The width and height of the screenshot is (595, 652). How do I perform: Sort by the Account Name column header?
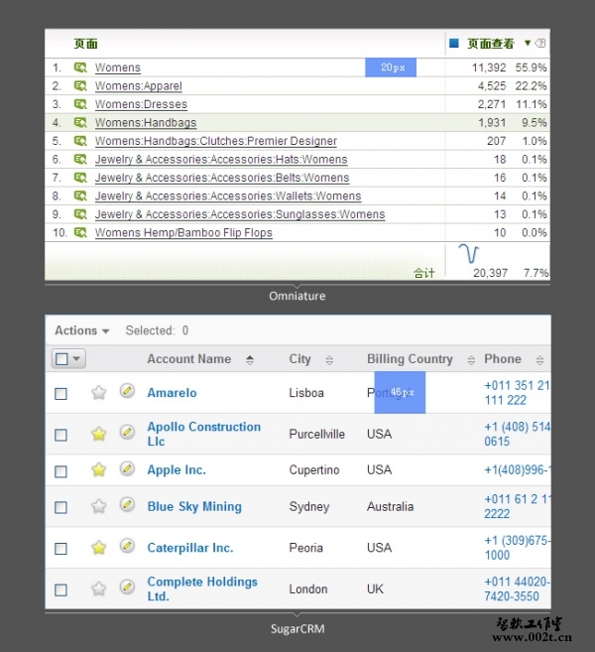(188, 359)
